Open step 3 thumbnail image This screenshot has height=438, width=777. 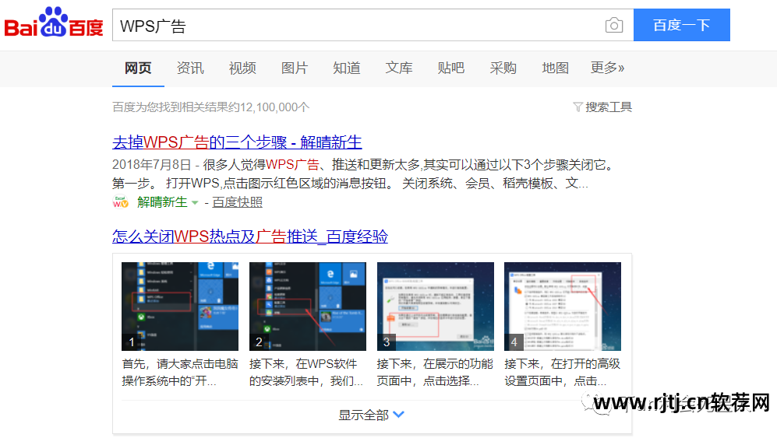tap(435, 307)
